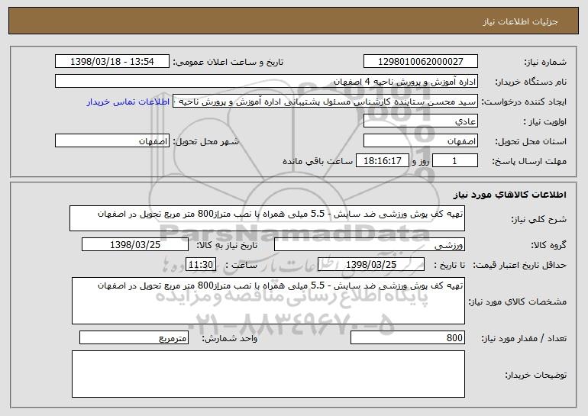Click the goods specification text area

click(268, 301)
